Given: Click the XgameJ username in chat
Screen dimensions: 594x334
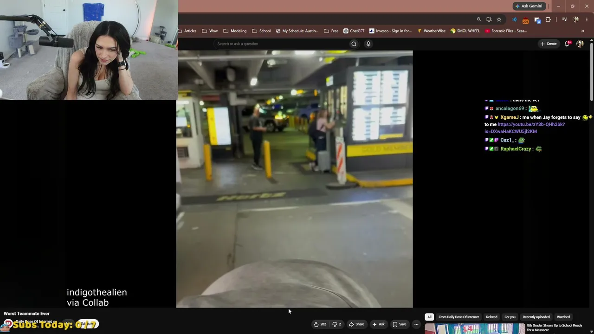Looking at the screenshot, I should pos(509,117).
